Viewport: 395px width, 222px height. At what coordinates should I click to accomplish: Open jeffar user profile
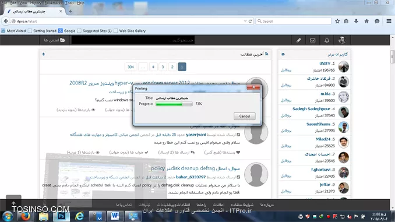(325, 185)
